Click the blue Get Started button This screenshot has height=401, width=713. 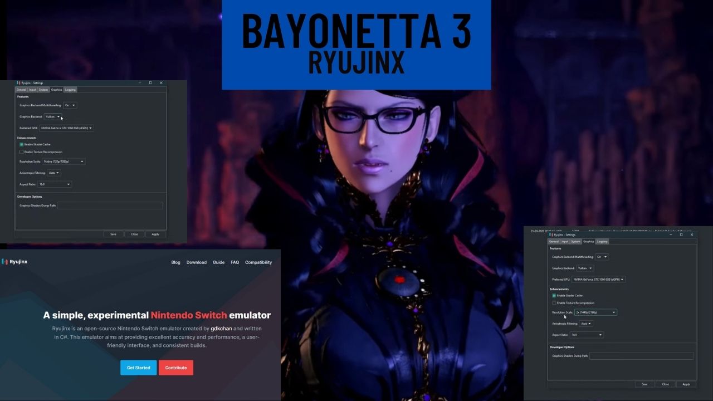(x=138, y=368)
